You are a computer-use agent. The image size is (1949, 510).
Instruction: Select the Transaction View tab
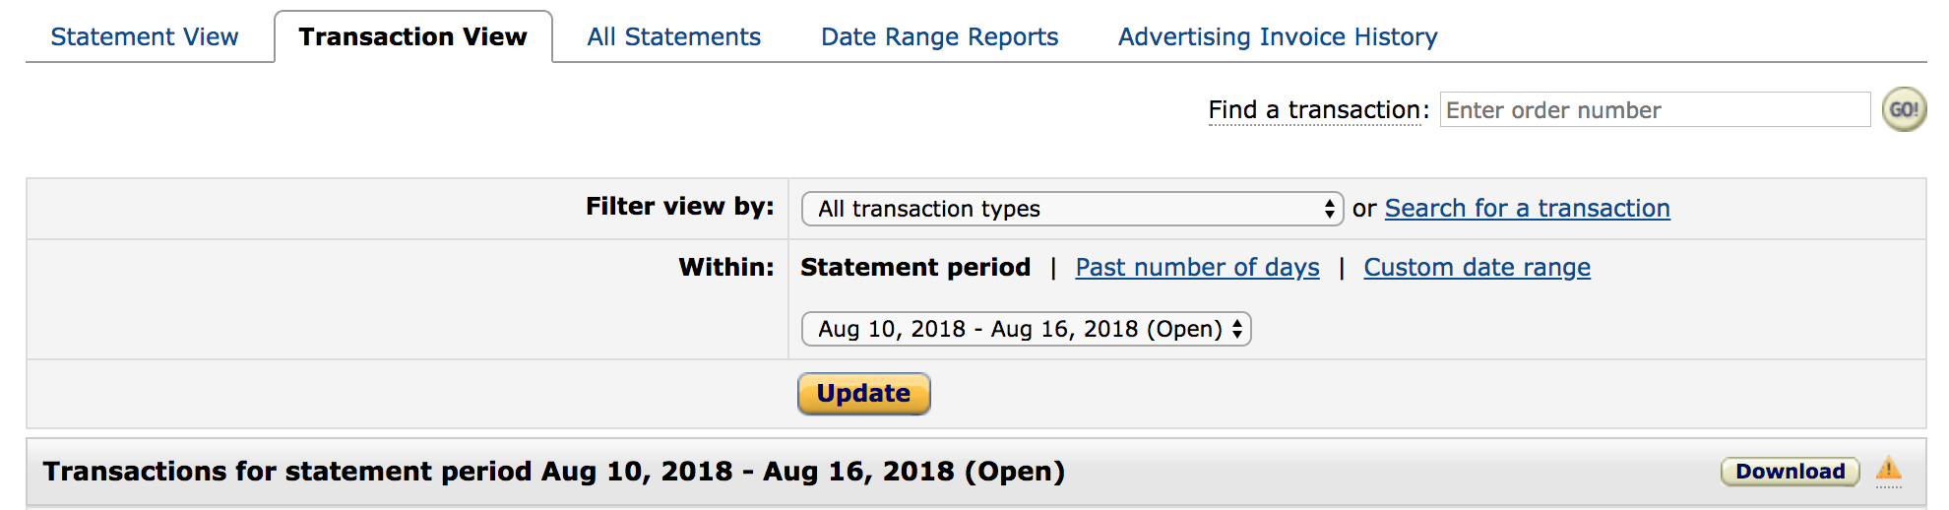coord(413,36)
